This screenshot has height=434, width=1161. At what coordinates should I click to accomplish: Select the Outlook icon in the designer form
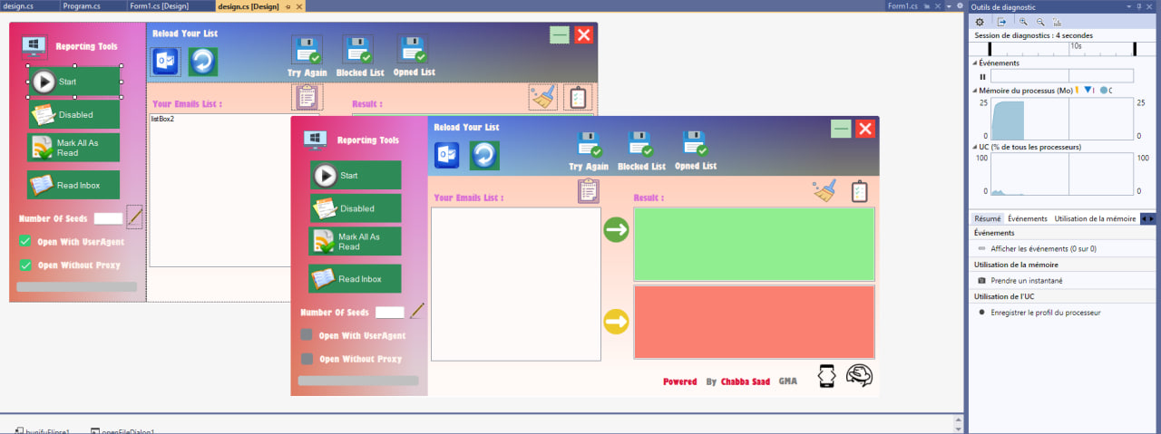(165, 62)
